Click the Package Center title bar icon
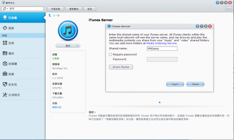 pyautogui.click(x=3, y=3)
